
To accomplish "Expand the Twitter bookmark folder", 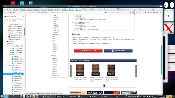I will pyautogui.click(x=8, y=42).
